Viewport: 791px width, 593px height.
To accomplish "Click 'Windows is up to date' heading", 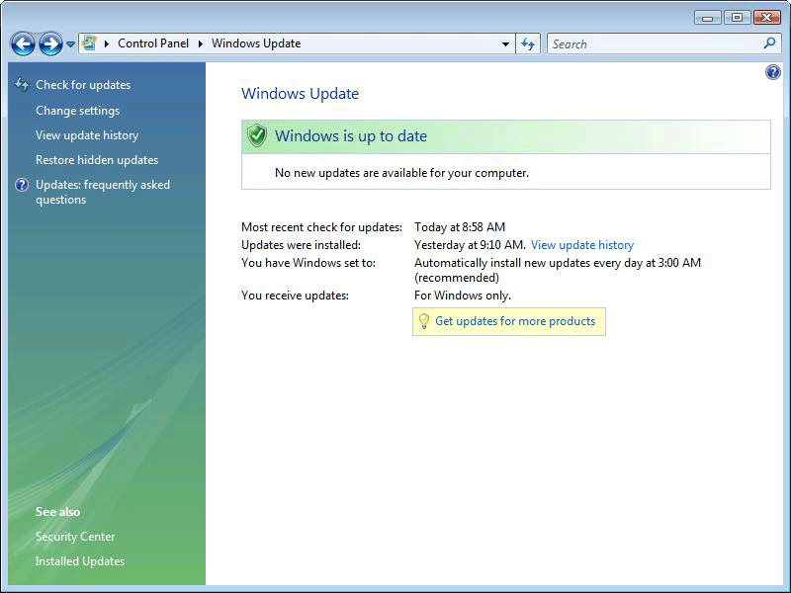I will (351, 136).
